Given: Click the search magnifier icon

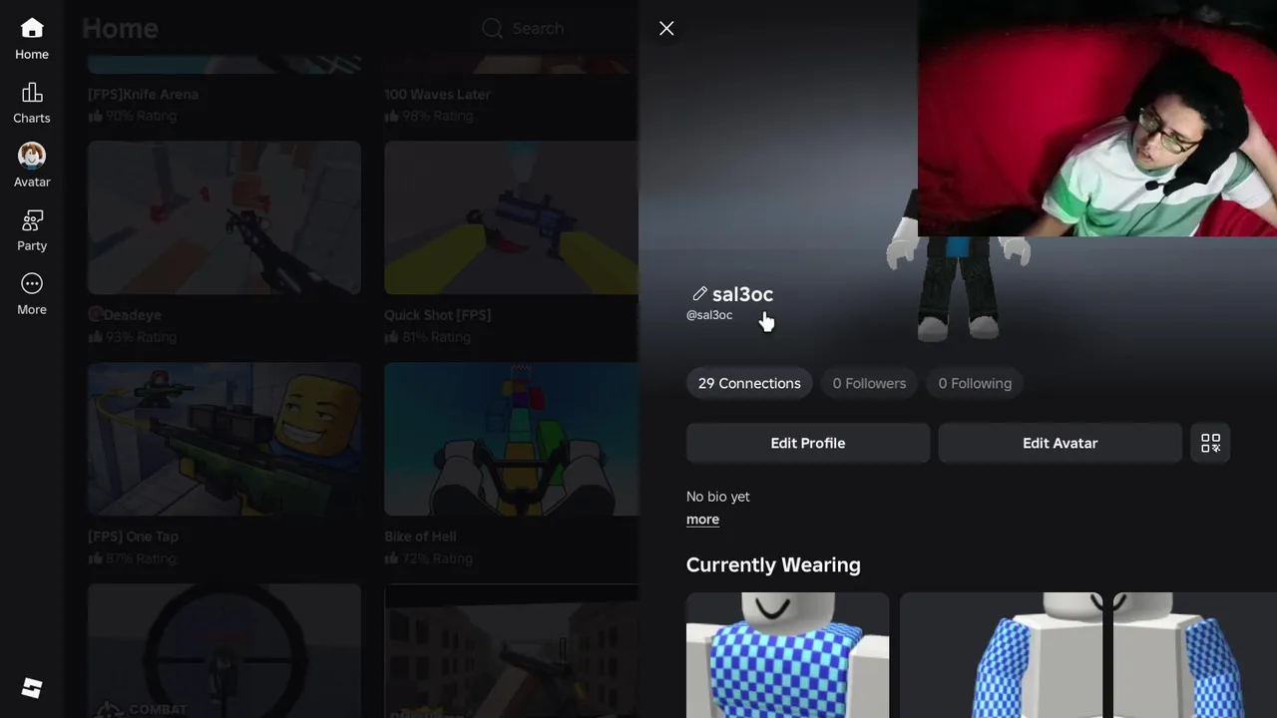Looking at the screenshot, I should 492,29.
